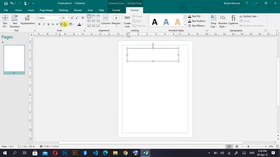Viewport: 280px width, 157px height.
Task: Click the zoom slider handle
Action: coord(248,147)
